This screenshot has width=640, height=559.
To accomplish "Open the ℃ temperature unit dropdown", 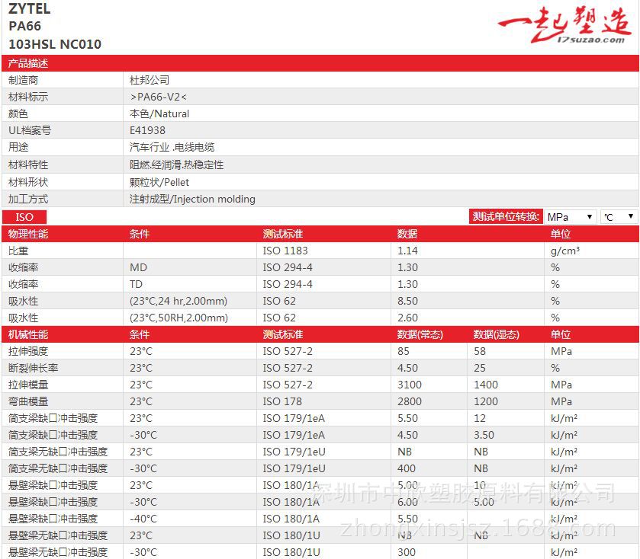I will (619, 217).
